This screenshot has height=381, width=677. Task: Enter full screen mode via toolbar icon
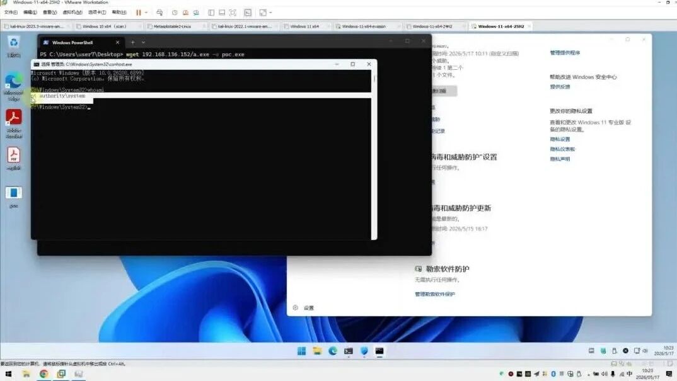tap(233, 13)
